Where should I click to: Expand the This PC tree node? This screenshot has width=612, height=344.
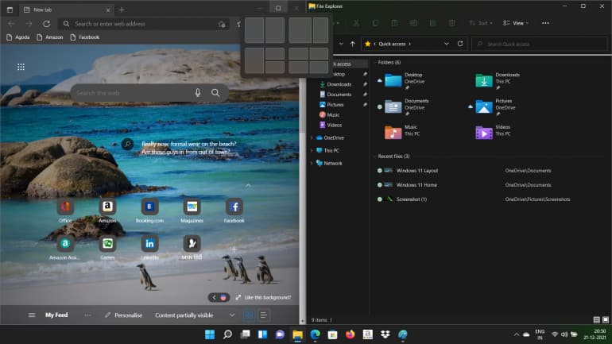point(312,150)
